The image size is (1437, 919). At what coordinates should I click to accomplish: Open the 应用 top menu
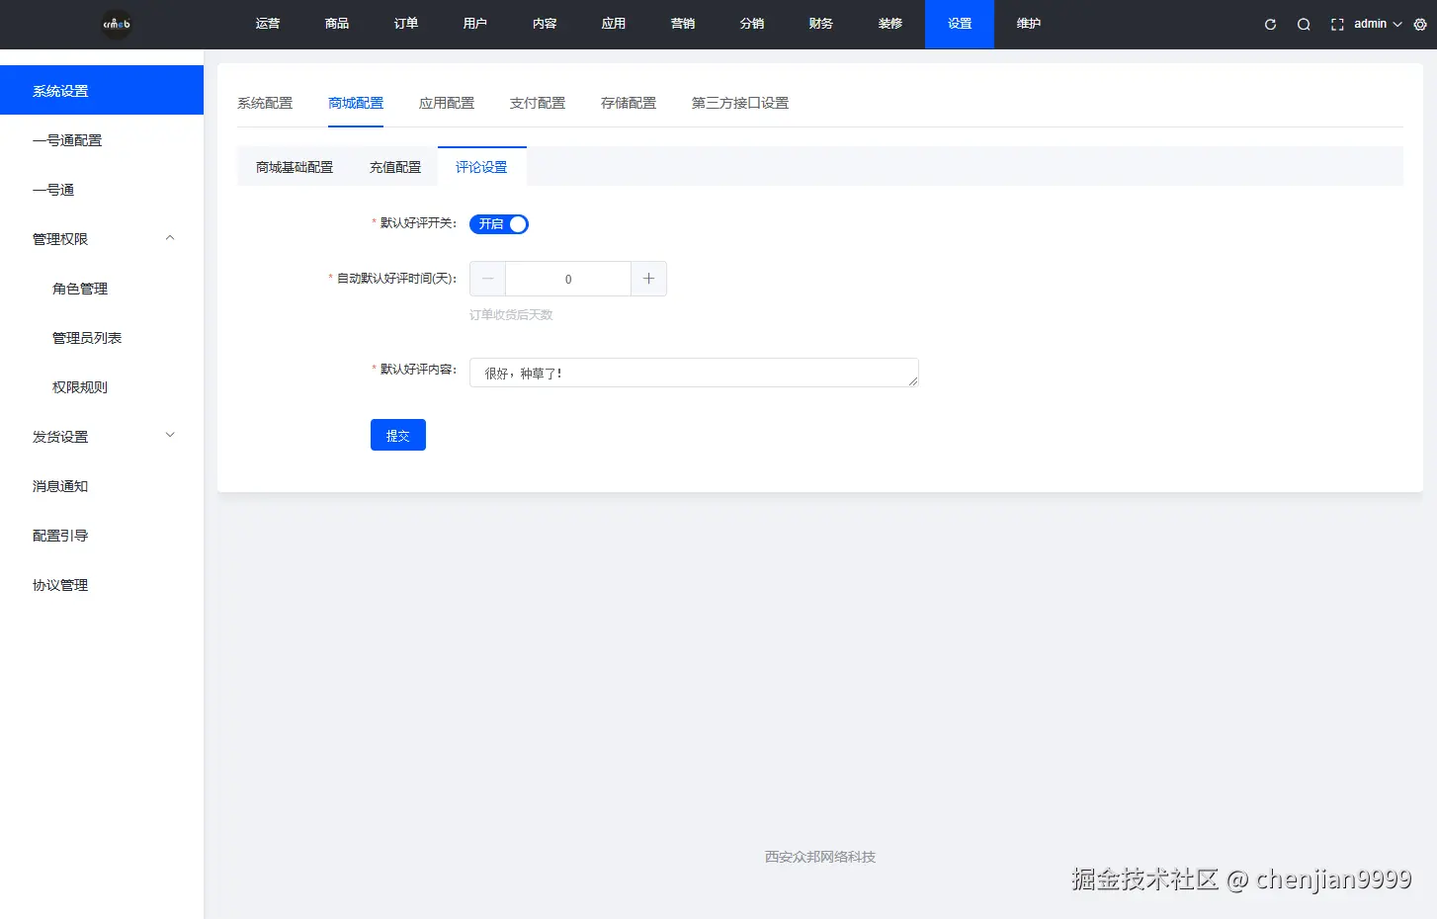pyautogui.click(x=614, y=24)
